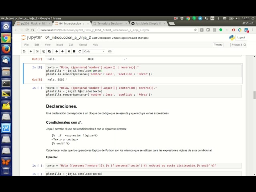Viewport: 256px width, 192px height.
Task: Open the Help menu
Action: pyautogui.click(x=95, y=44)
